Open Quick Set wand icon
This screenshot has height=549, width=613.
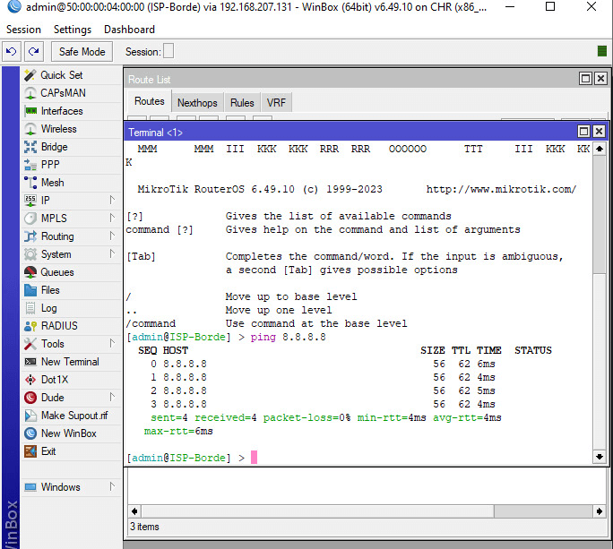point(30,75)
